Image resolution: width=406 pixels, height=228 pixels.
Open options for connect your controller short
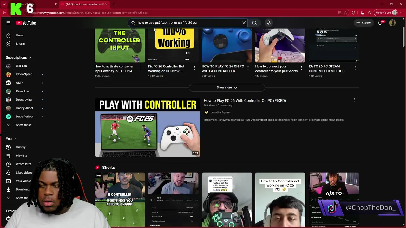click(301, 68)
